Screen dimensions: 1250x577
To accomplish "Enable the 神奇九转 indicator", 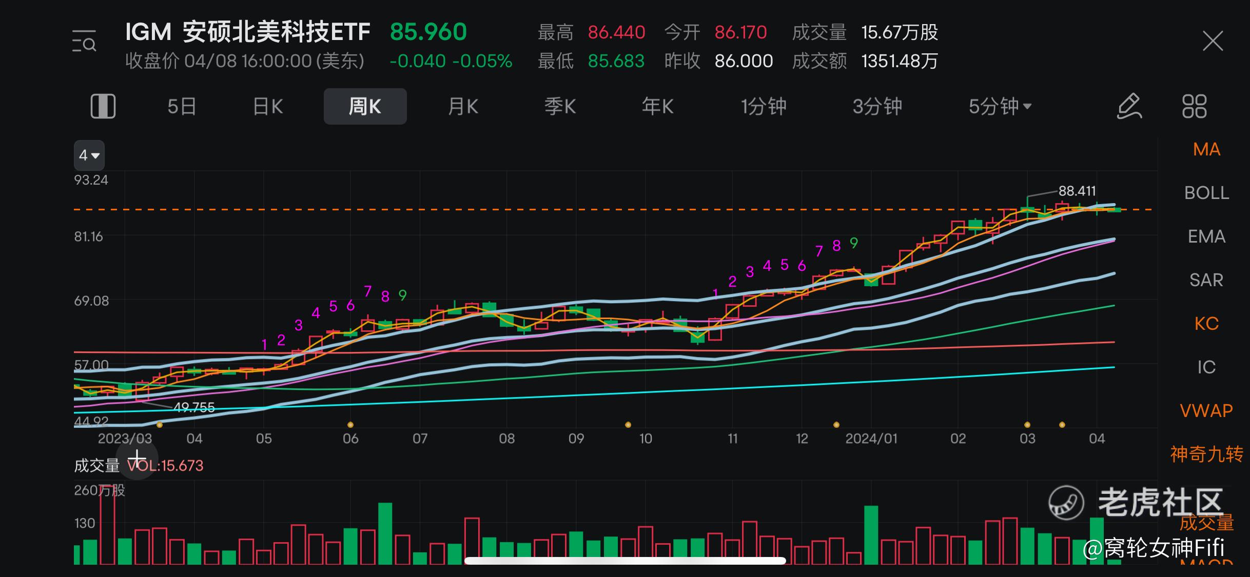I will 1206,454.
